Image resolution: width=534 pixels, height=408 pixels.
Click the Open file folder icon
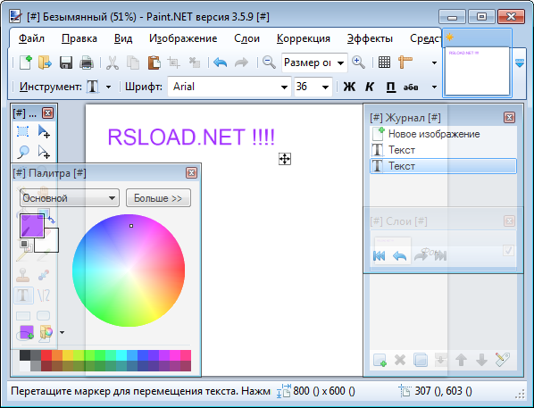45,62
